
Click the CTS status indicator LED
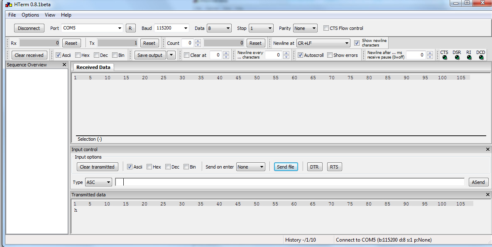(x=445, y=58)
